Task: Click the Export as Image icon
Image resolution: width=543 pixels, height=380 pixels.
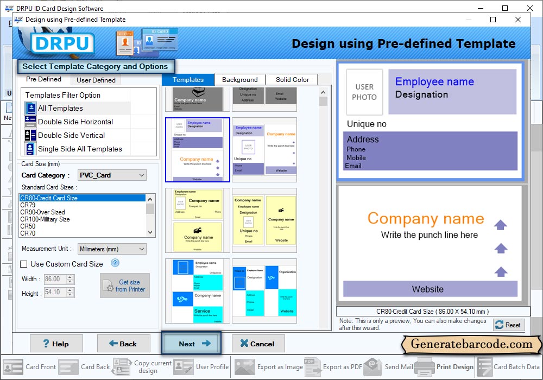Action: (x=245, y=367)
